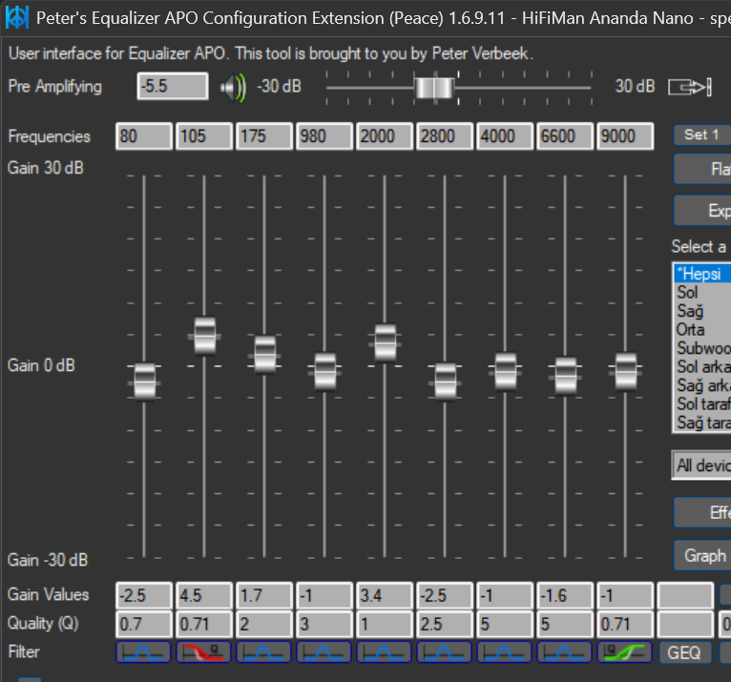This screenshot has height=682, width=731.
Task: Select *Hepsi in the speaker list
Action: tap(702, 274)
